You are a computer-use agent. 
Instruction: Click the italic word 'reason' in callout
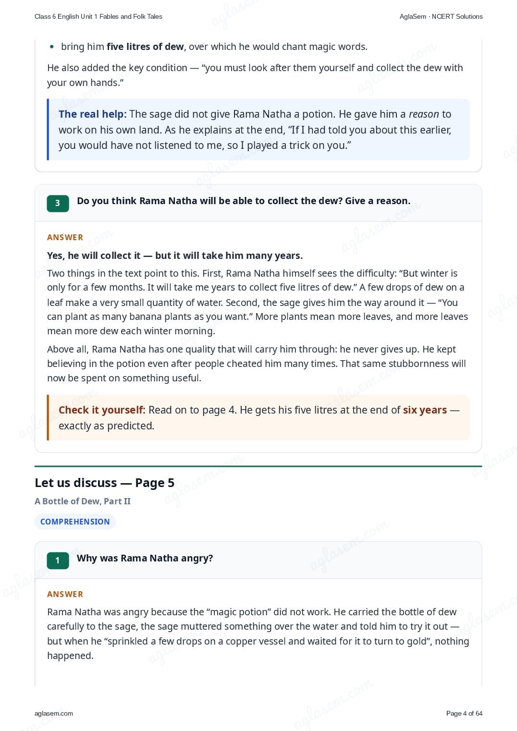[x=424, y=114]
